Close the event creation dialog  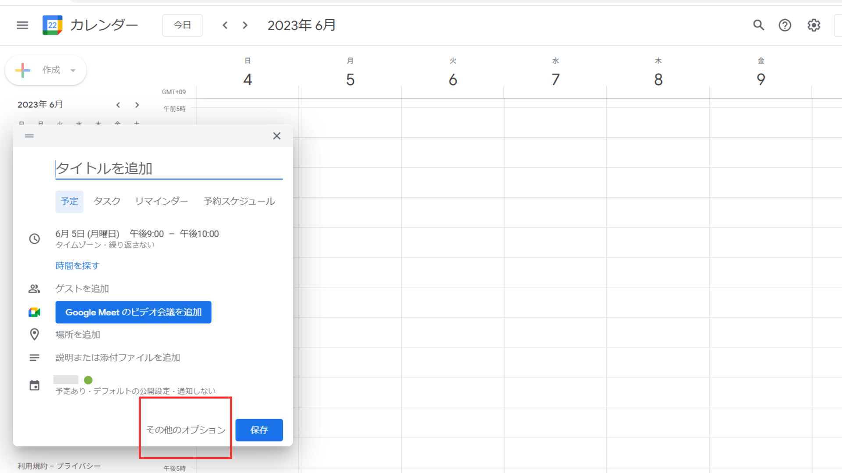click(277, 136)
